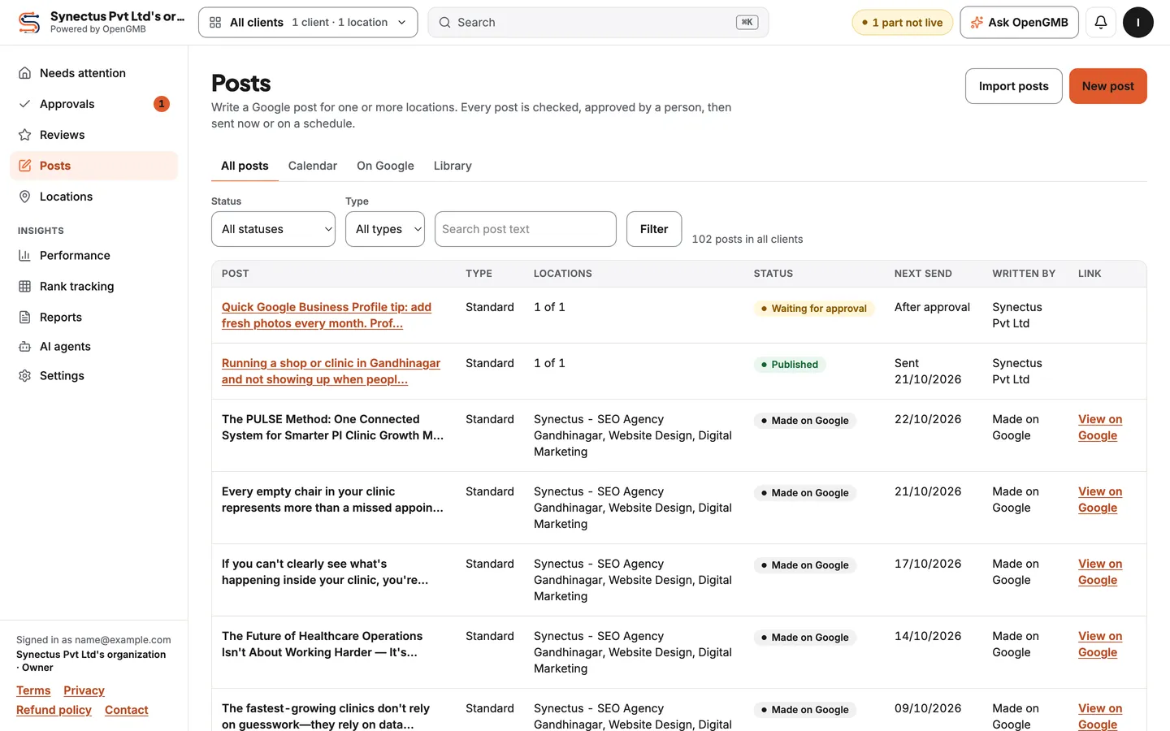Click the Performance chart icon

click(x=25, y=255)
